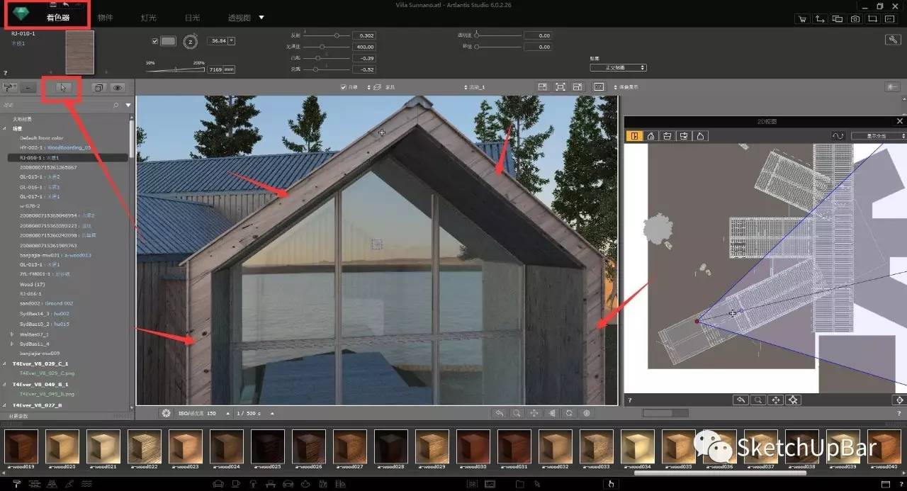Select material HY-002-1 : WoodBoarding_05
Screen dimensions: 907x491
tap(55, 147)
